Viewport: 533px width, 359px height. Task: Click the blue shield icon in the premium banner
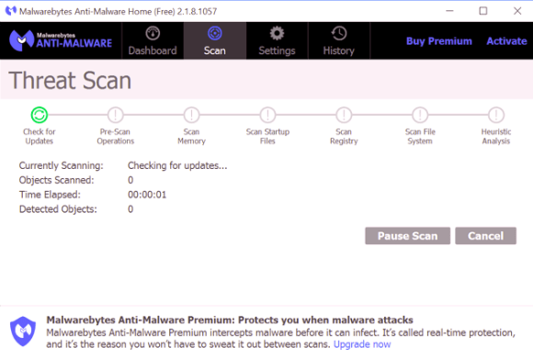click(23, 331)
